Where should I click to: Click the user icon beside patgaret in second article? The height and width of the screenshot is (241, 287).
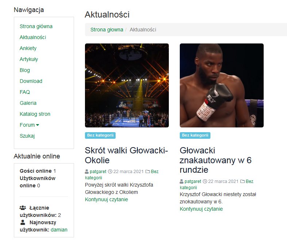[182, 181]
